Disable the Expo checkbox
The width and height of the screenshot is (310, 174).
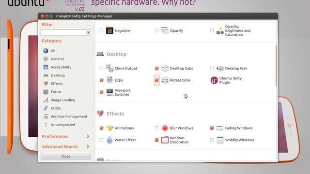point(101,80)
